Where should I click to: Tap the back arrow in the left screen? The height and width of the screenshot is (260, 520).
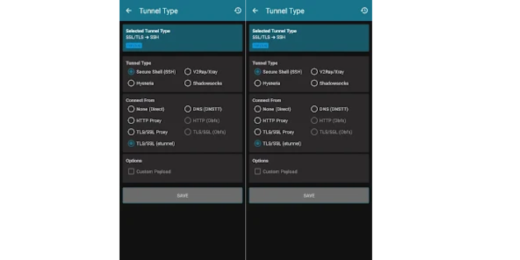pyautogui.click(x=129, y=11)
